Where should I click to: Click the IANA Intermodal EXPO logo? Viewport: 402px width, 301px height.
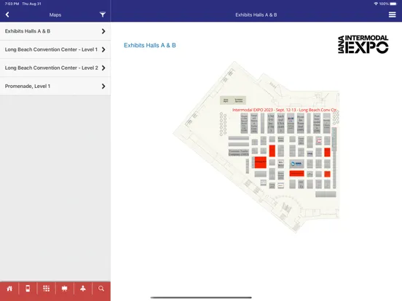coord(363,44)
